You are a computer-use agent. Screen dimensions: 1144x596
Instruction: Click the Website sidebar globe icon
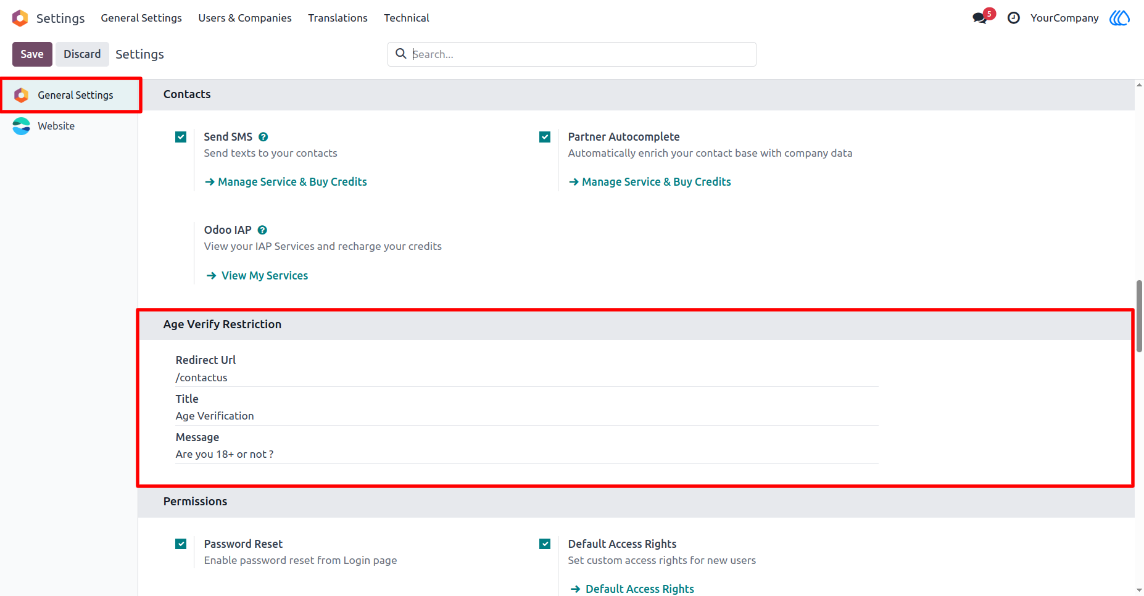pyautogui.click(x=22, y=126)
